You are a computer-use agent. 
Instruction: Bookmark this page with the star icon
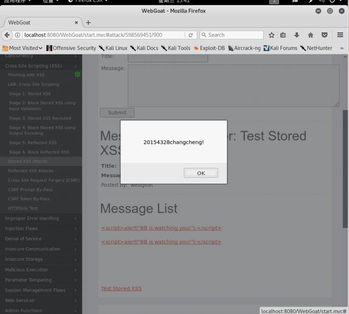click(x=271, y=35)
